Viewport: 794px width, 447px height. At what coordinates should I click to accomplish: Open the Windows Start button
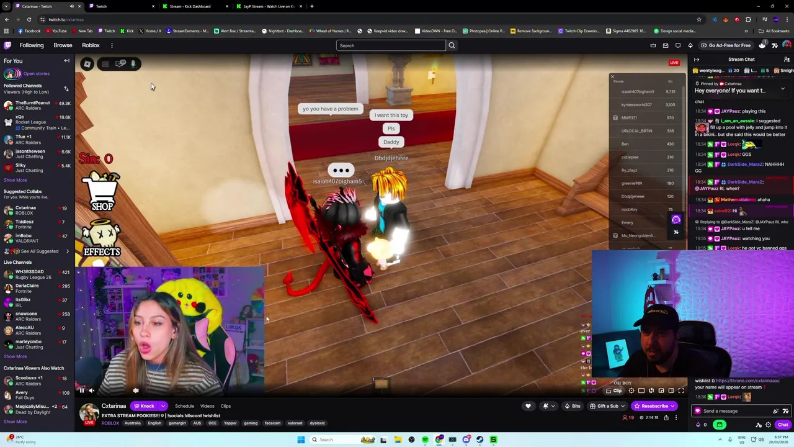point(301,440)
